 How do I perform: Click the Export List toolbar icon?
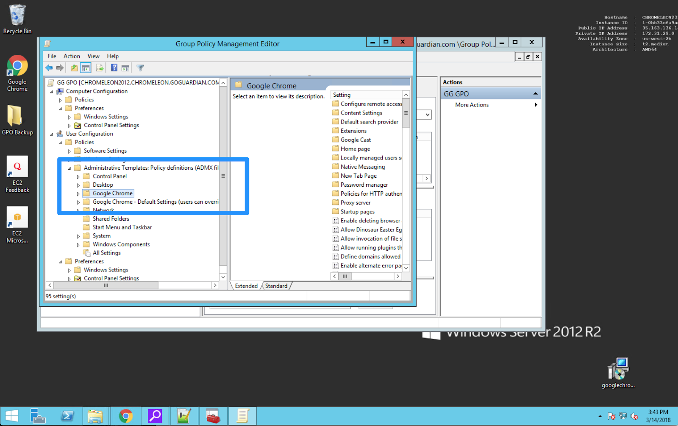[x=100, y=68]
